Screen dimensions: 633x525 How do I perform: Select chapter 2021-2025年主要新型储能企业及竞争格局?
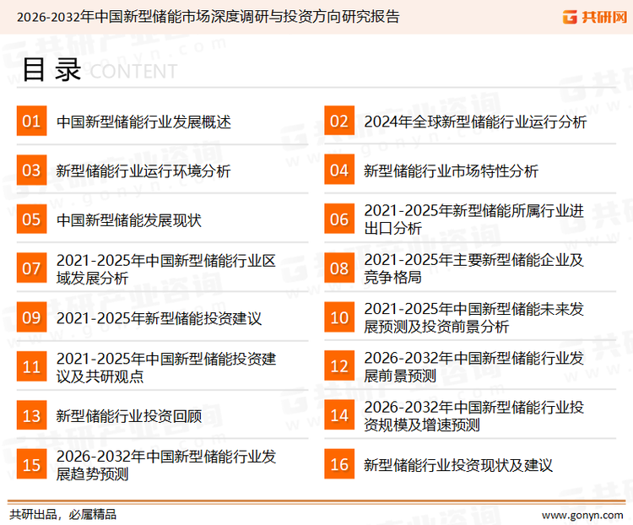(x=474, y=268)
